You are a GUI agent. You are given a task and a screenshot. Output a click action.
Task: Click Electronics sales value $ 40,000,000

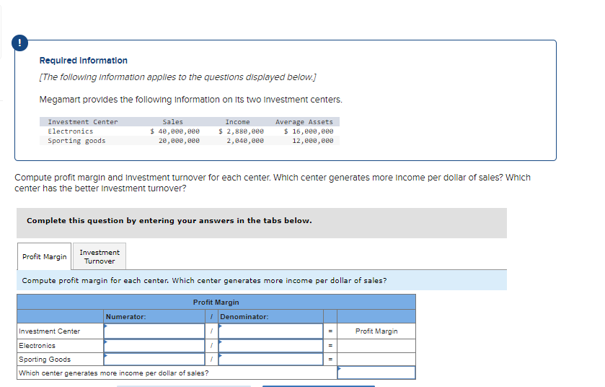coord(175,131)
